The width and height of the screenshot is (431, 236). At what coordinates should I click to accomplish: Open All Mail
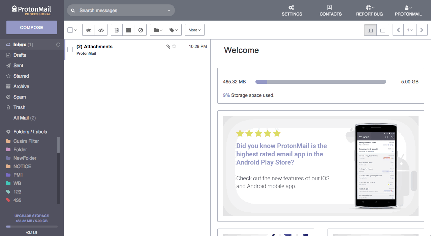click(32, 118)
